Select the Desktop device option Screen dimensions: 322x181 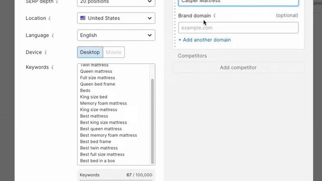coord(90,52)
